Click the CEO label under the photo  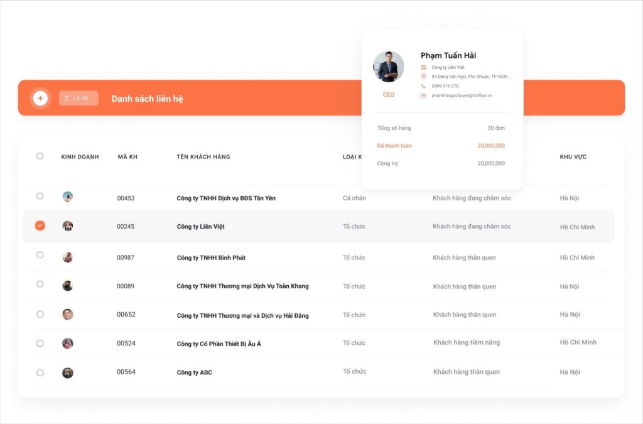(x=388, y=95)
